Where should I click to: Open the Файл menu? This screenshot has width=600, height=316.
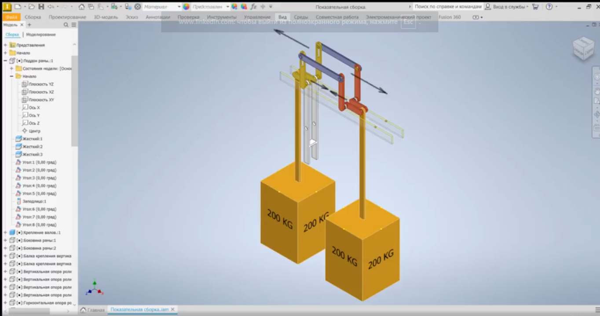pyautogui.click(x=11, y=17)
